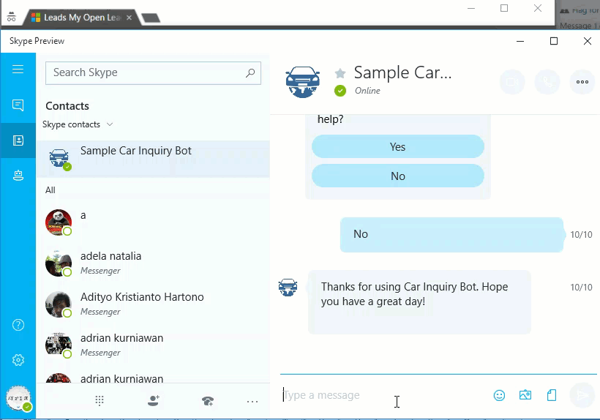This screenshot has width=600, height=420.
Task: Open the bottom contacts bar ellipsis menu
Action: click(252, 401)
